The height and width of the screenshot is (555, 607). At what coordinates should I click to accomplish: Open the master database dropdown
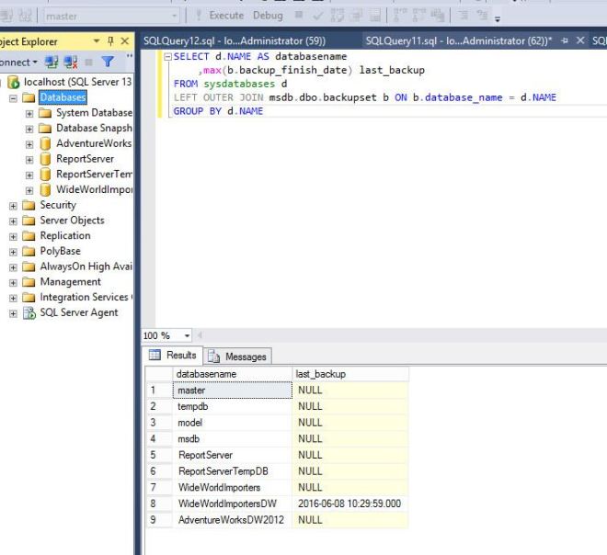coord(175,17)
